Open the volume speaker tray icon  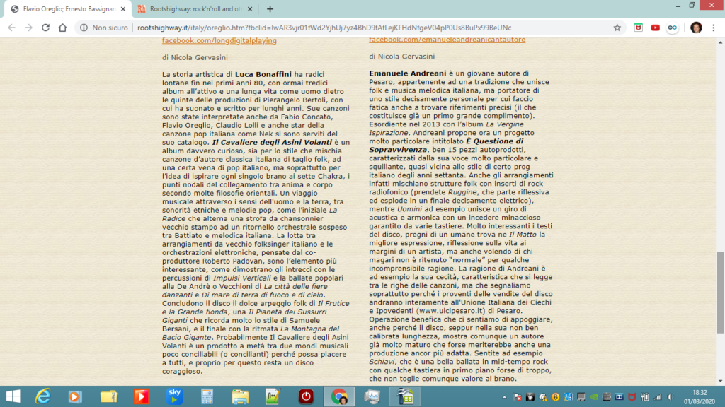click(670, 397)
